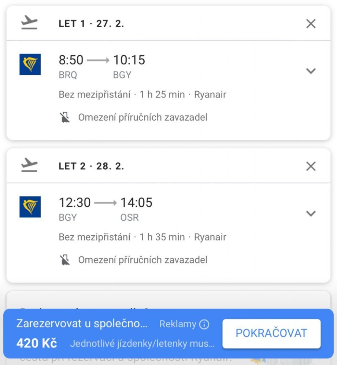
Task: Click the departing plane icon for Let 2
Action: (29, 166)
